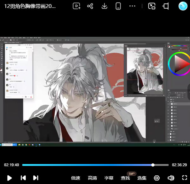Open the 倍速 playback speed menu

pyautogui.click(x=75, y=178)
